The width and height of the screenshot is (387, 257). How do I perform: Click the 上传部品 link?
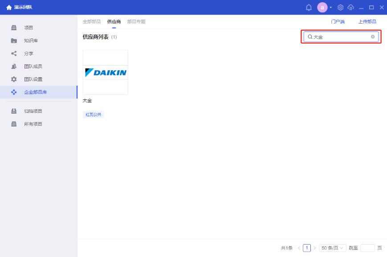pos(367,22)
